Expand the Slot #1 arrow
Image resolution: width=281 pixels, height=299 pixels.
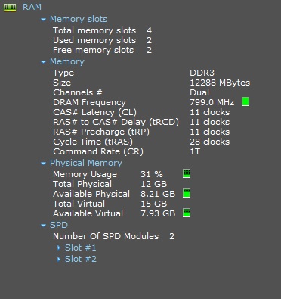click(x=59, y=248)
